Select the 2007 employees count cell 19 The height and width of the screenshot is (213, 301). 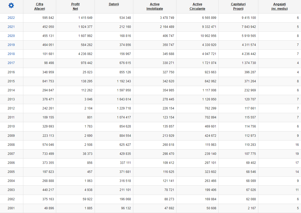pyautogui.click(x=297, y=154)
